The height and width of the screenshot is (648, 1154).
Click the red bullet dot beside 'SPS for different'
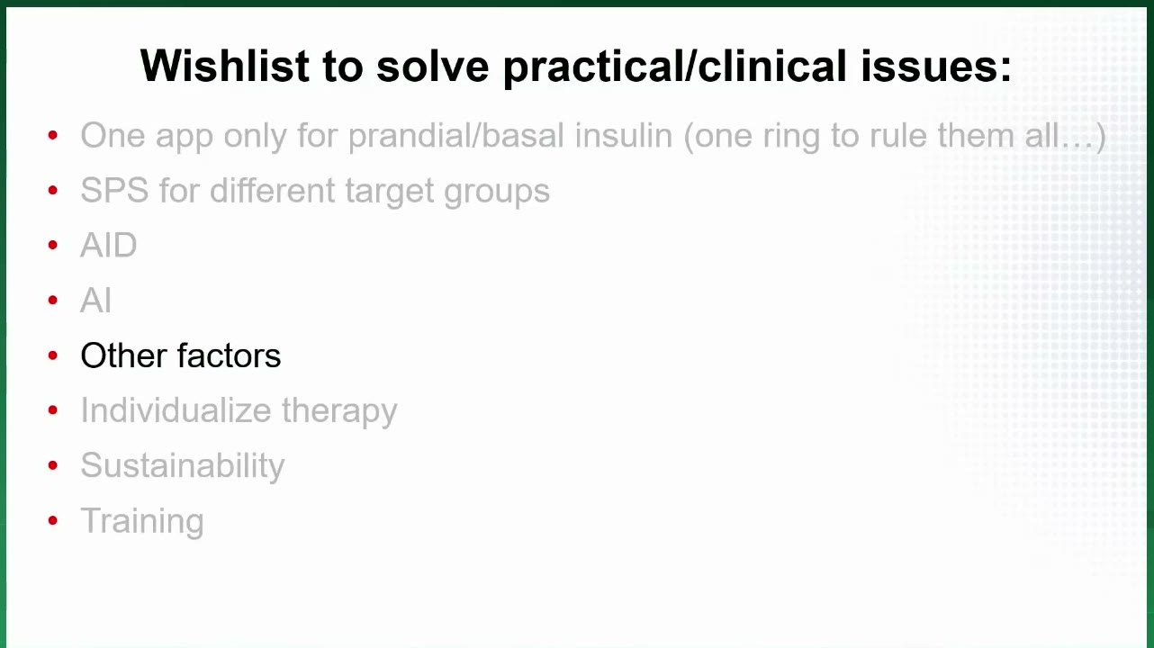tap(53, 191)
